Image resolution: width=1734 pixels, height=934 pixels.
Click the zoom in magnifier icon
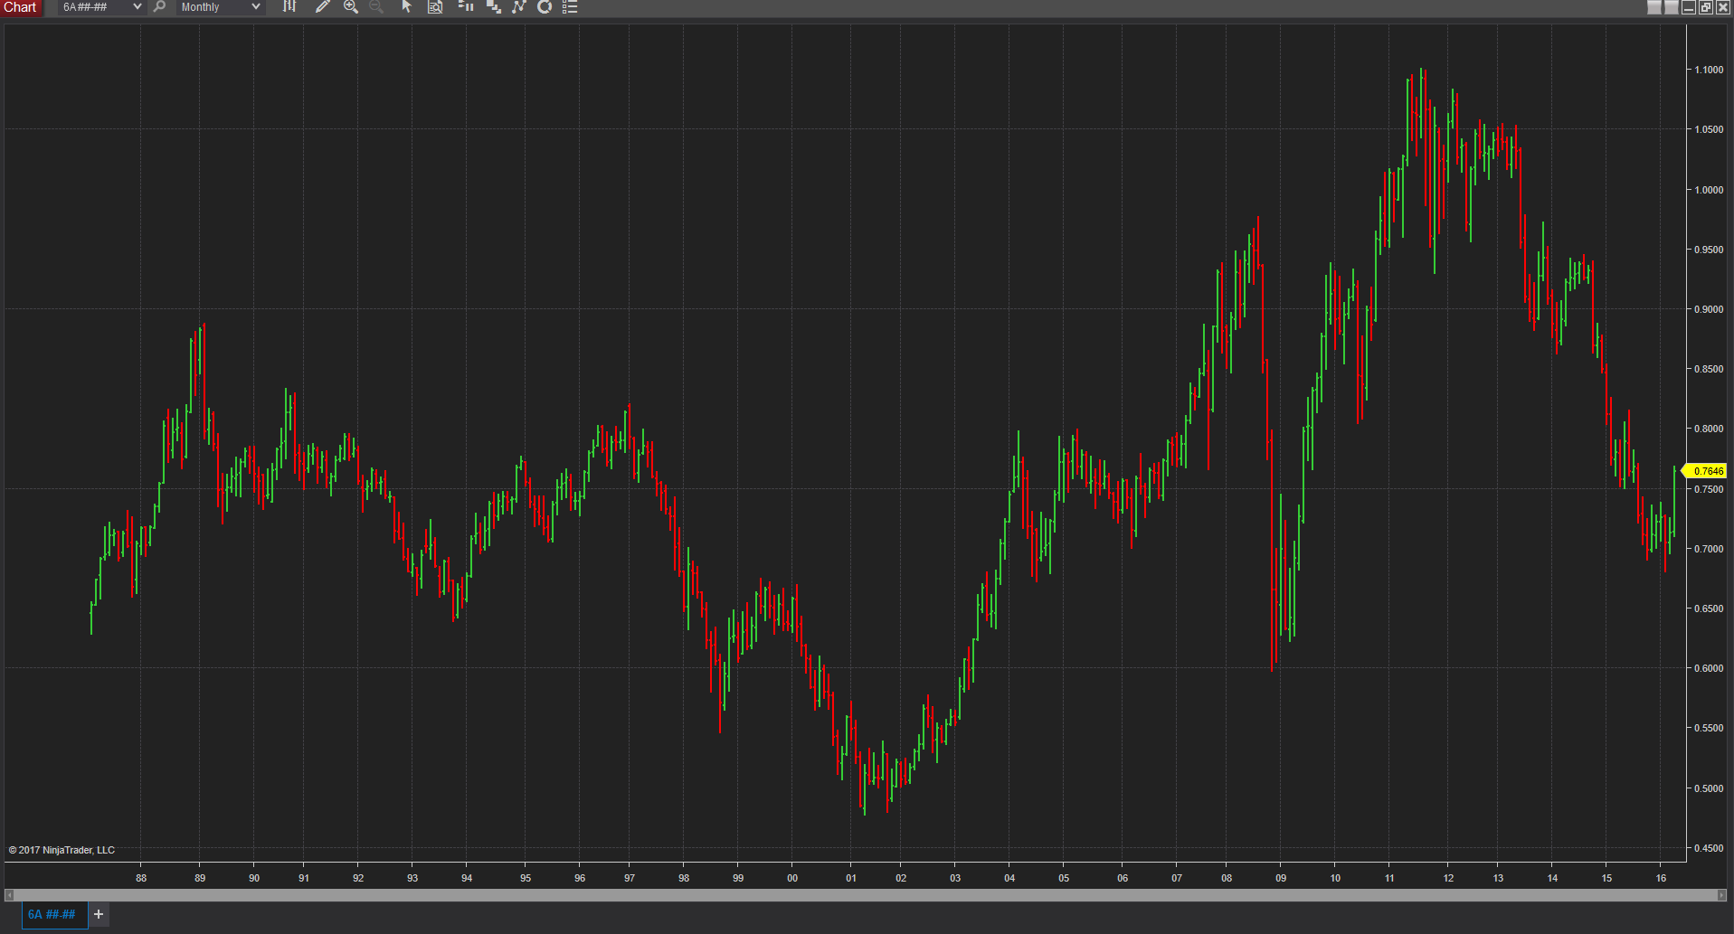(351, 7)
